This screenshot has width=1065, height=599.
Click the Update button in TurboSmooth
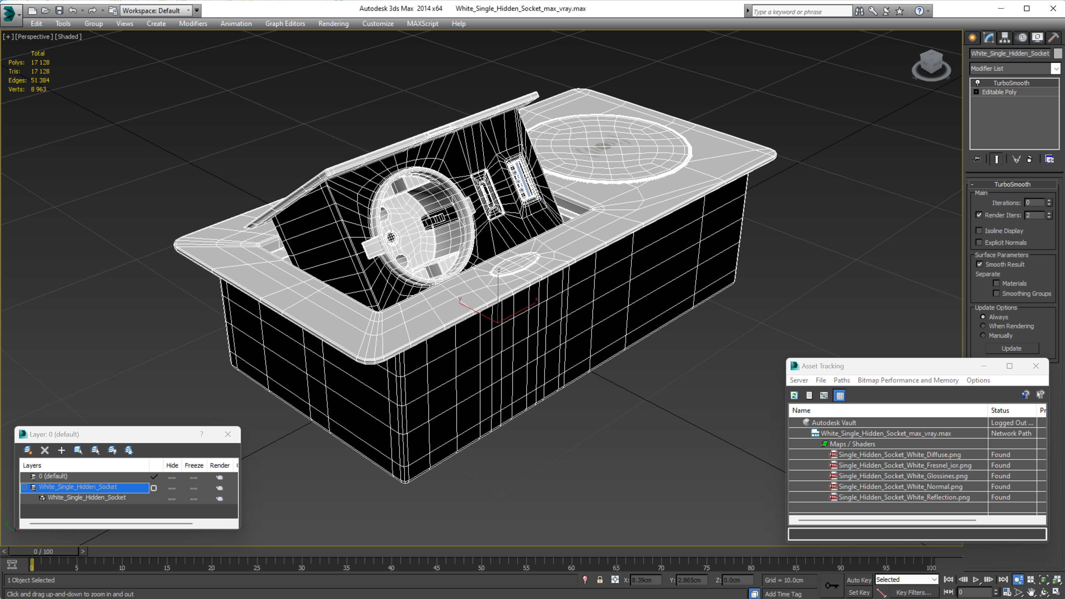point(1011,349)
